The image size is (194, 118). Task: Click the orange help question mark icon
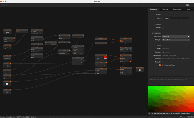(160, 65)
